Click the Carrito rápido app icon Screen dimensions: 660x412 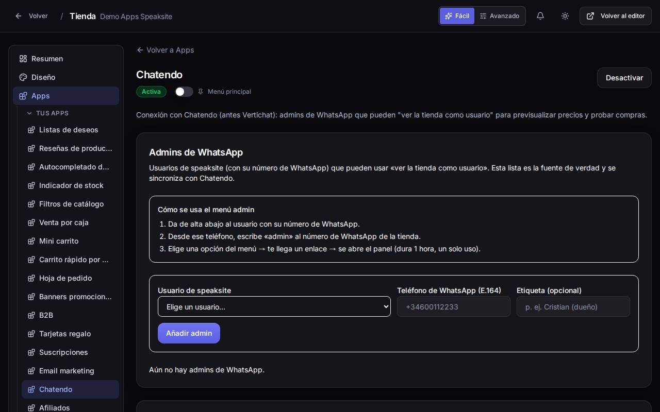pos(31,260)
